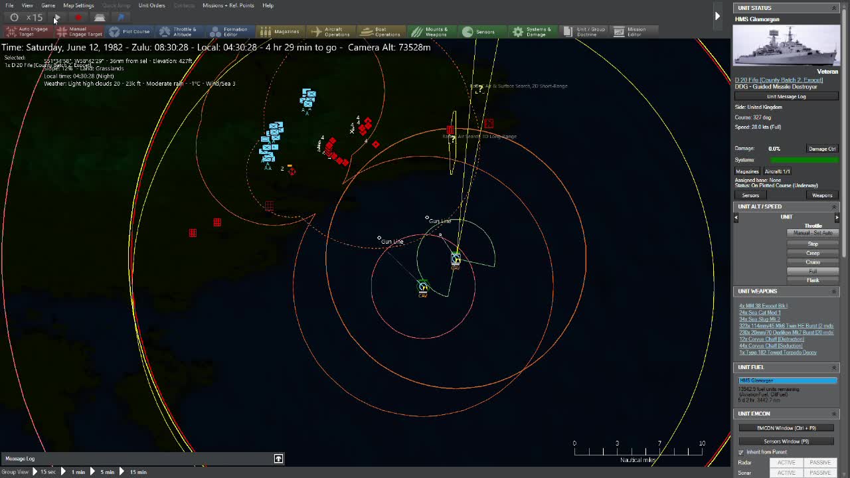Set throttle to Stop
This screenshot has height=478, width=850.
(x=813, y=244)
